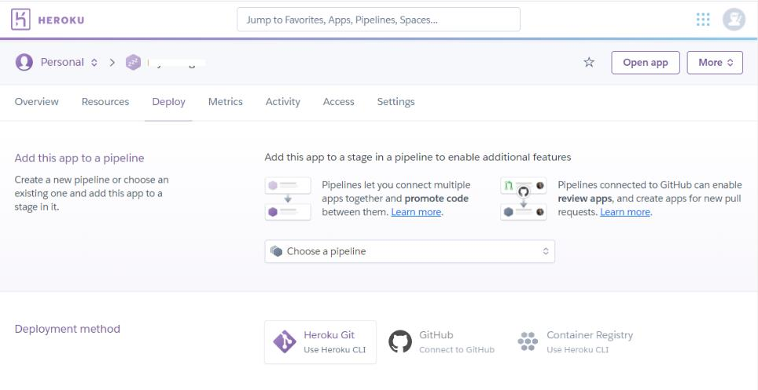Click the breadcrumb chevron separator

[x=112, y=62]
